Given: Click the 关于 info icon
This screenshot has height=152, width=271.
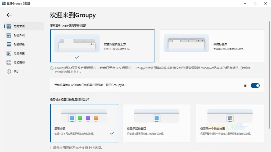Looking at the screenshot, I should (x=9, y=71).
